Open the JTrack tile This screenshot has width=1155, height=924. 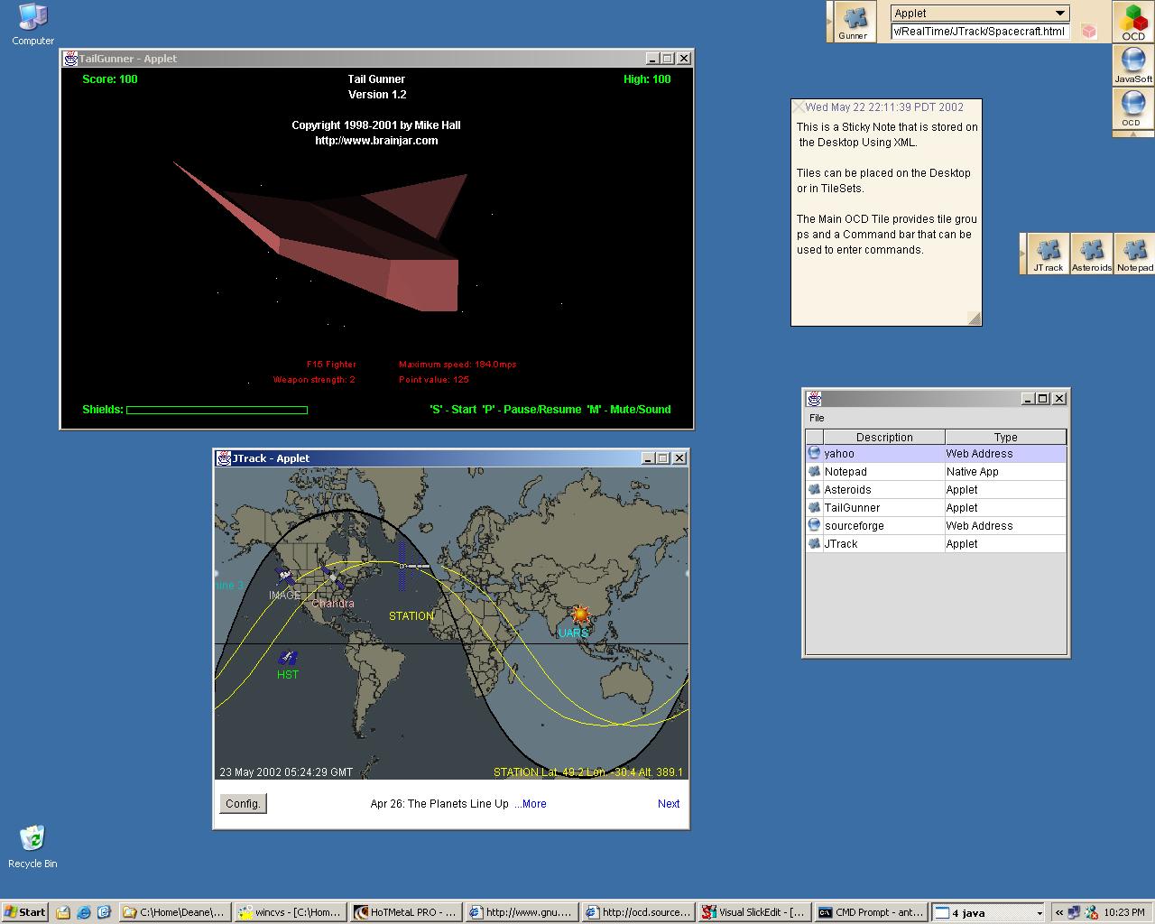pyautogui.click(x=1048, y=253)
